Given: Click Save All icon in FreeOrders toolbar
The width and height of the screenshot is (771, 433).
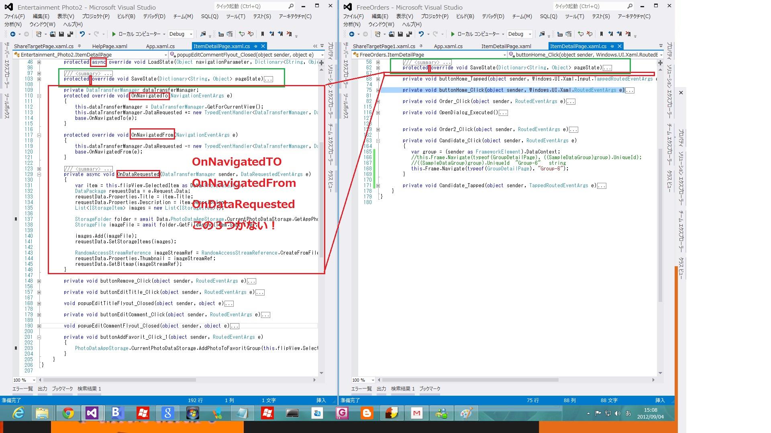Looking at the screenshot, I should 409,34.
